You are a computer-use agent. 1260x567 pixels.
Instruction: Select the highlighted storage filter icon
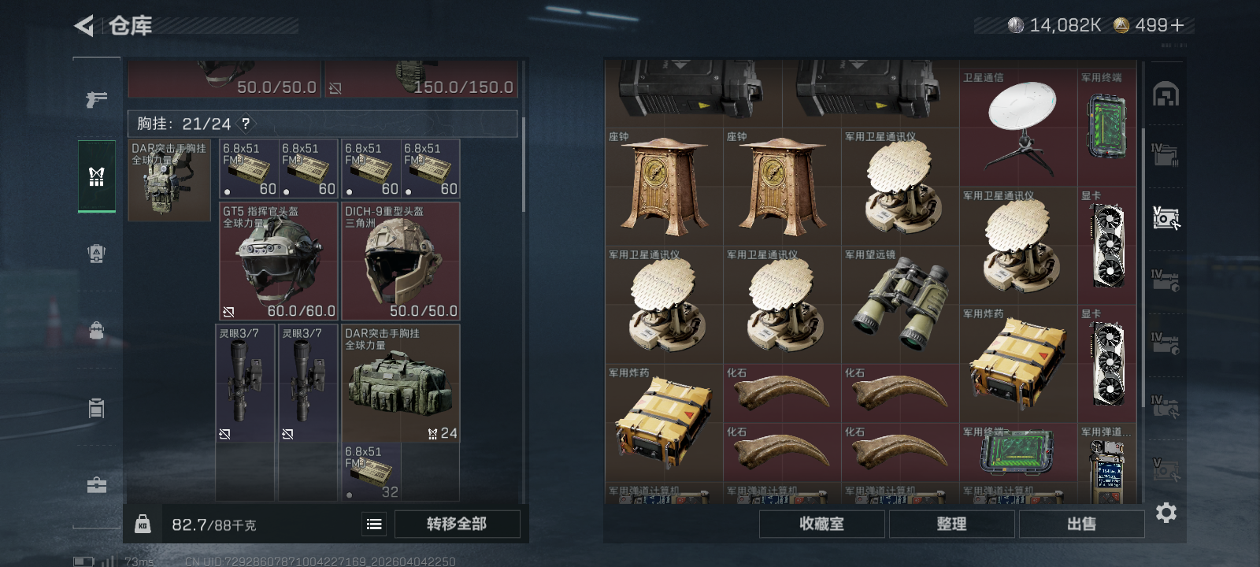pyautogui.click(x=1165, y=217)
